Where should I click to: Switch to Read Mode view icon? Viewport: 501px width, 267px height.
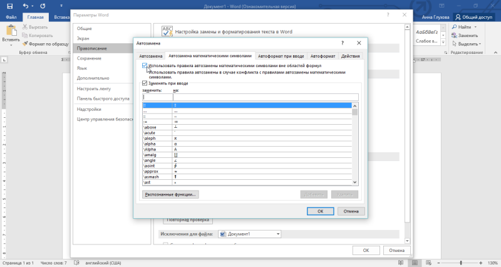(x=401, y=263)
